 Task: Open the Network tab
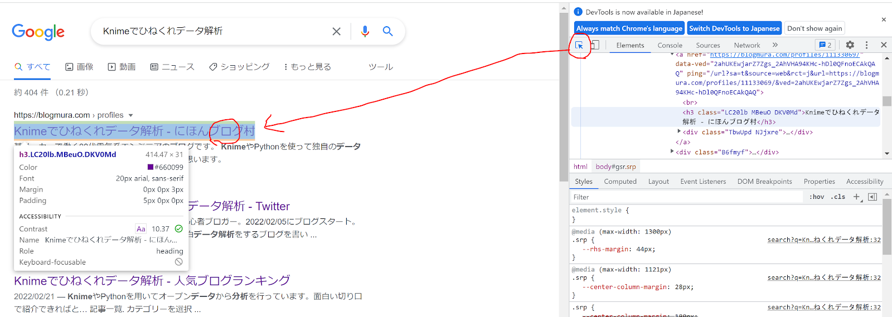click(747, 46)
